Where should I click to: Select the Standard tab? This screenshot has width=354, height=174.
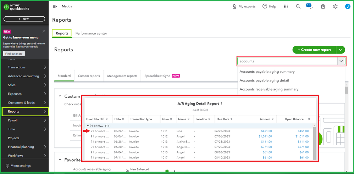click(x=64, y=76)
